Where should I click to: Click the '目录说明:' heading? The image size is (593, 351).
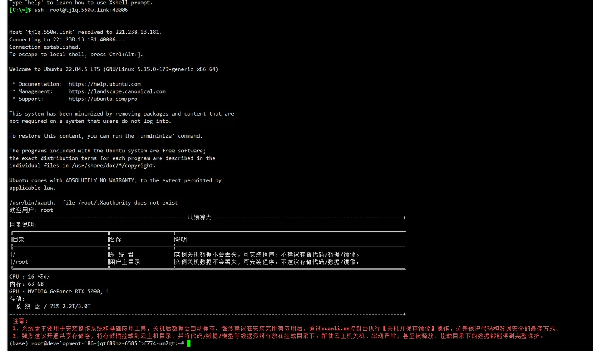click(x=23, y=225)
